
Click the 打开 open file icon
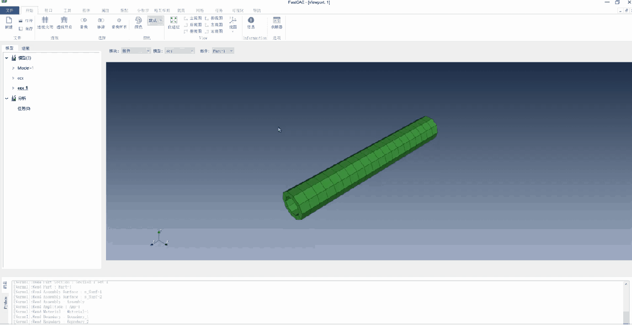click(21, 20)
